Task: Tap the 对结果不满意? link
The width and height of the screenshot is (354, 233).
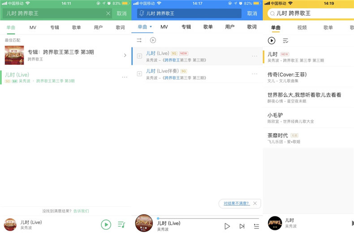Action: pos(236,203)
